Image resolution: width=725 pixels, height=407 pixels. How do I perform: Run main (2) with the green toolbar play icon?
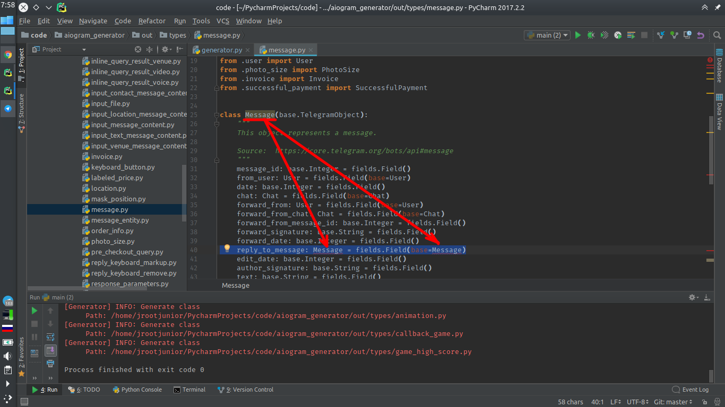[577, 35]
